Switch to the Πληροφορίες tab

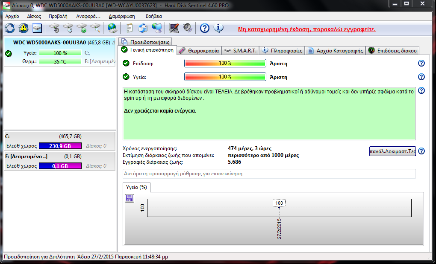coord(282,51)
